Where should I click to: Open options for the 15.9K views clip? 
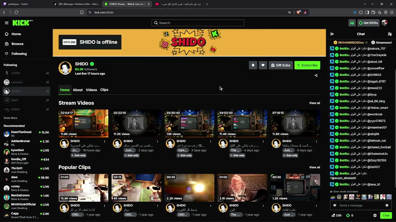105,206
